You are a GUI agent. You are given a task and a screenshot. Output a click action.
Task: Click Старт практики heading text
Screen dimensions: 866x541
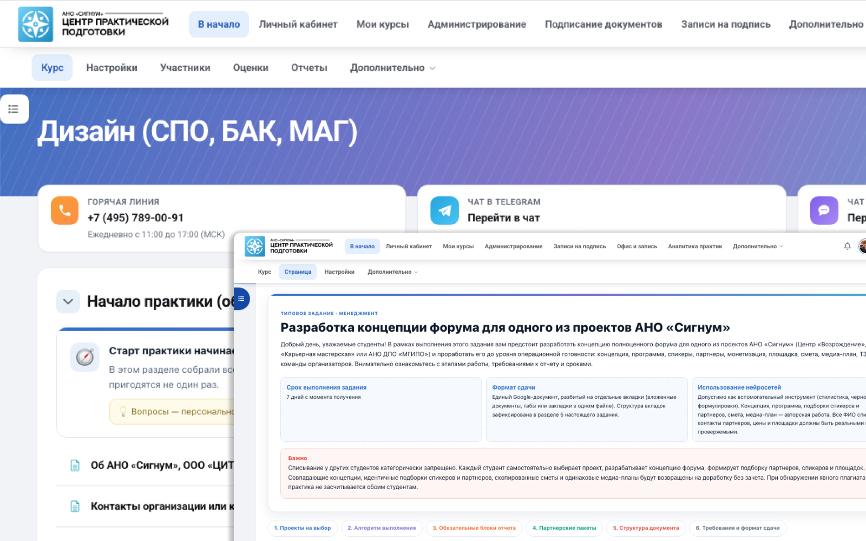[x=171, y=351]
